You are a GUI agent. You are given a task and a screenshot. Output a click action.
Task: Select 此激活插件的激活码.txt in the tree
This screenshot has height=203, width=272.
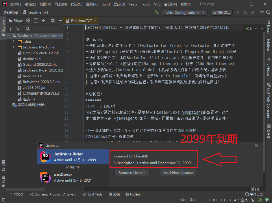tap(38, 93)
